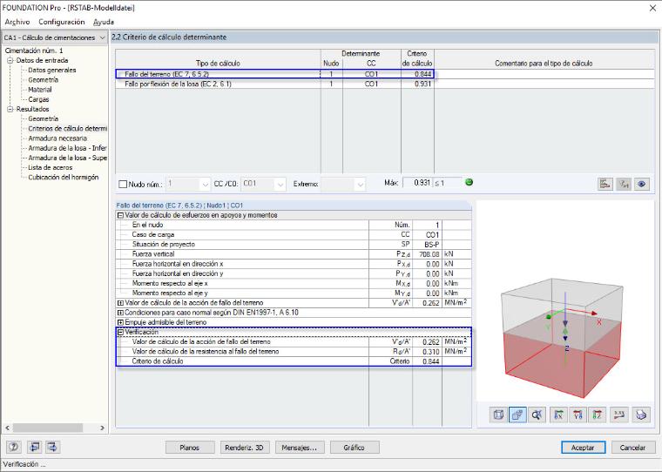This screenshot has height=472, width=662.
Task: Click the Gráfico button
Action: coord(355,448)
